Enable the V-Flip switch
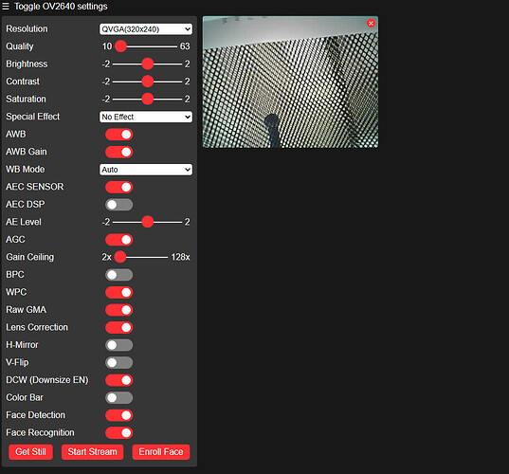The height and width of the screenshot is (474, 509). click(118, 362)
